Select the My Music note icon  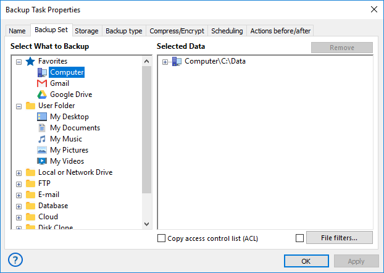point(42,139)
